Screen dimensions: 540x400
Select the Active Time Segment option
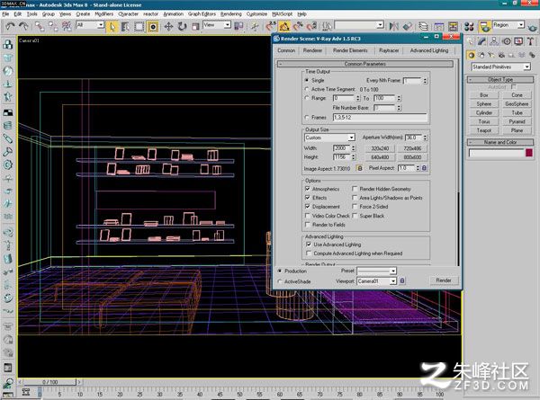pyautogui.click(x=307, y=89)
